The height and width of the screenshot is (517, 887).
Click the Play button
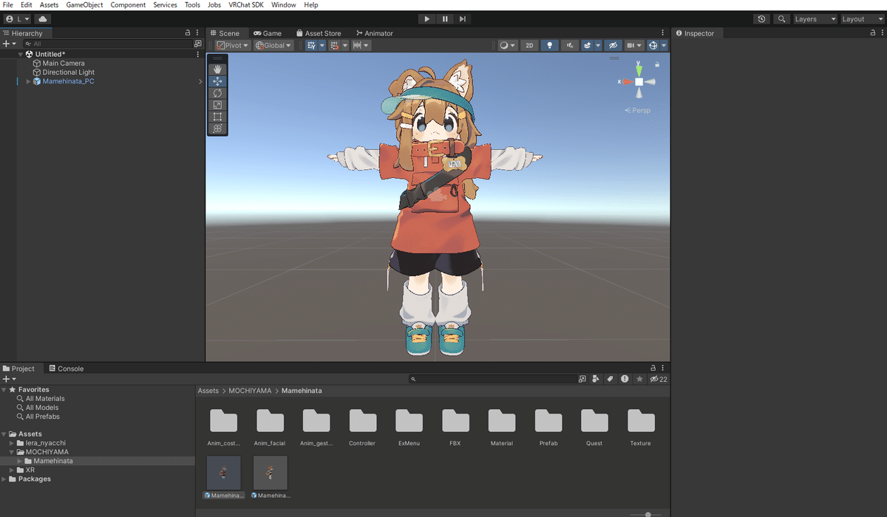(x=427, y=19)
